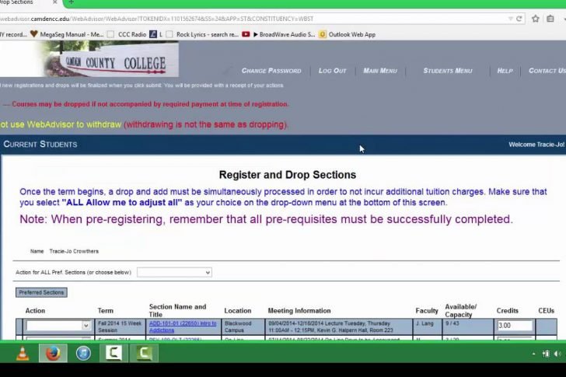Expand the Action for ALL Pref. Sections dropdown

click(174, 273)
